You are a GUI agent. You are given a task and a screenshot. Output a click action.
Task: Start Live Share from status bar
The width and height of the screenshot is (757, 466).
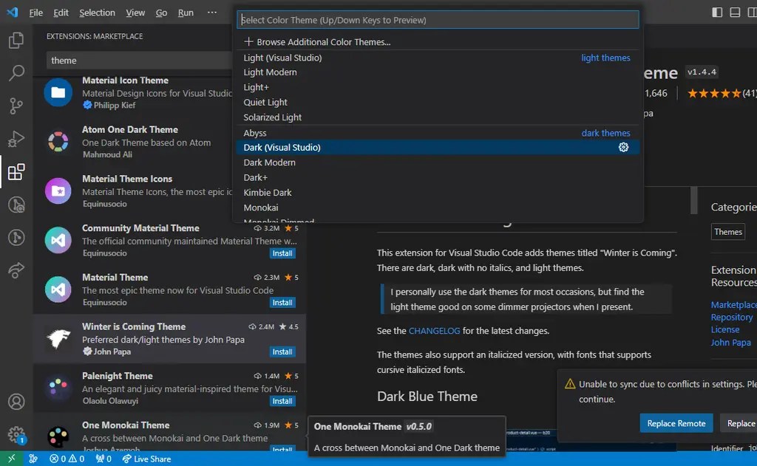click(146, 459)
